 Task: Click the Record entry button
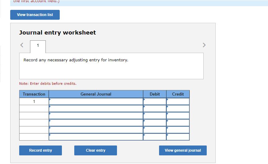click(41, 150)
